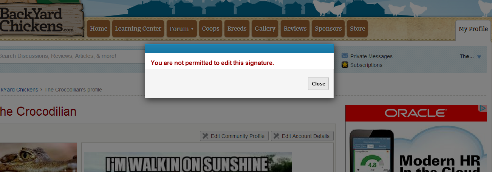
Task: Click the Subscriptions star icon
Action: tap(345, 65)
